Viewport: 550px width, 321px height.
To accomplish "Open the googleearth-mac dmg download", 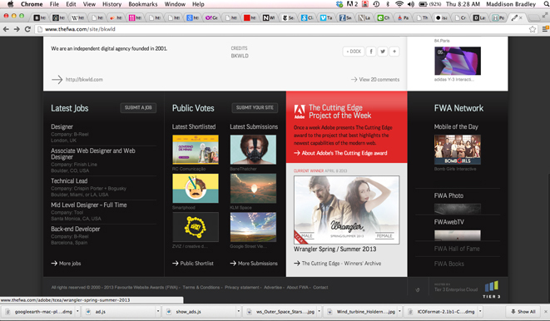I will [39, 311].
